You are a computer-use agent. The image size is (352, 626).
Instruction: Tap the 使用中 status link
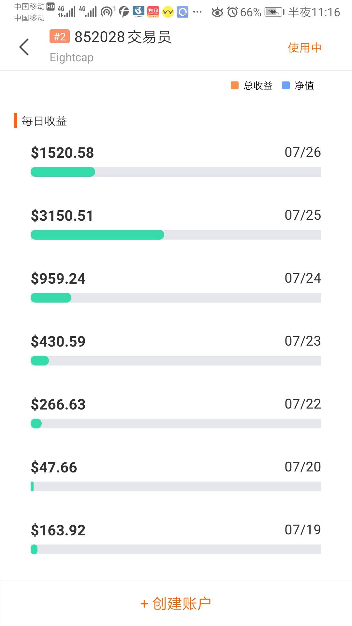(x=304, y=48)
